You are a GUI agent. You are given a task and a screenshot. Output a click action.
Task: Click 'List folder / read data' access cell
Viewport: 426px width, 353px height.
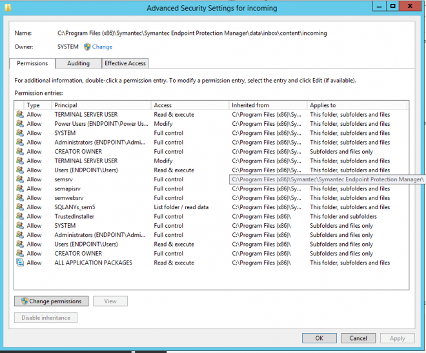pos(181,207)
